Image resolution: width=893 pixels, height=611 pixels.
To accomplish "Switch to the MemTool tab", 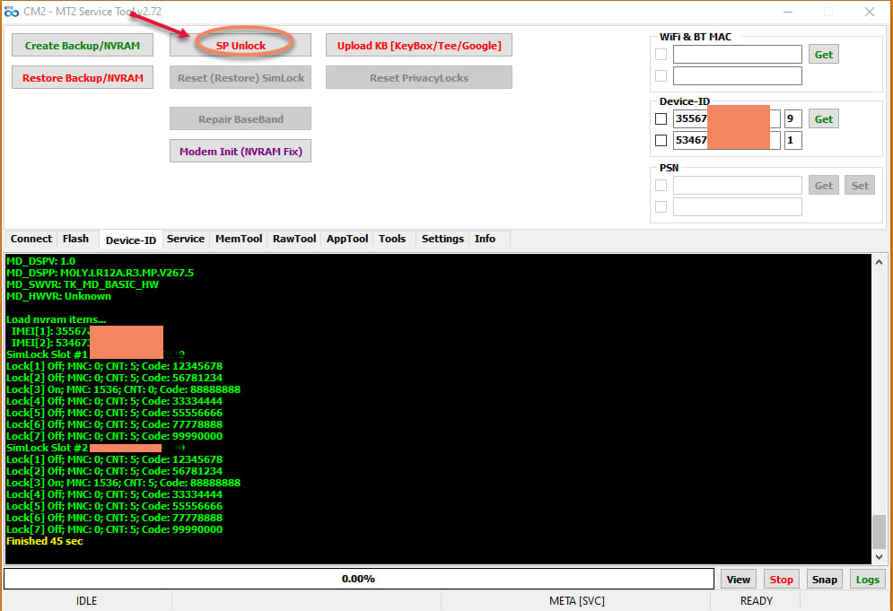I will click(239, 240).
